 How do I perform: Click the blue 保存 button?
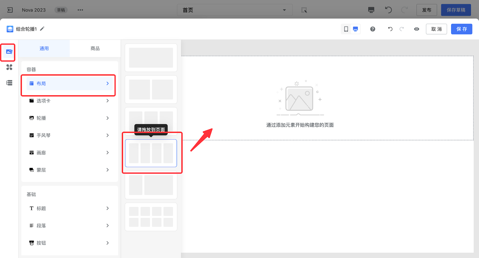[461, 29]
